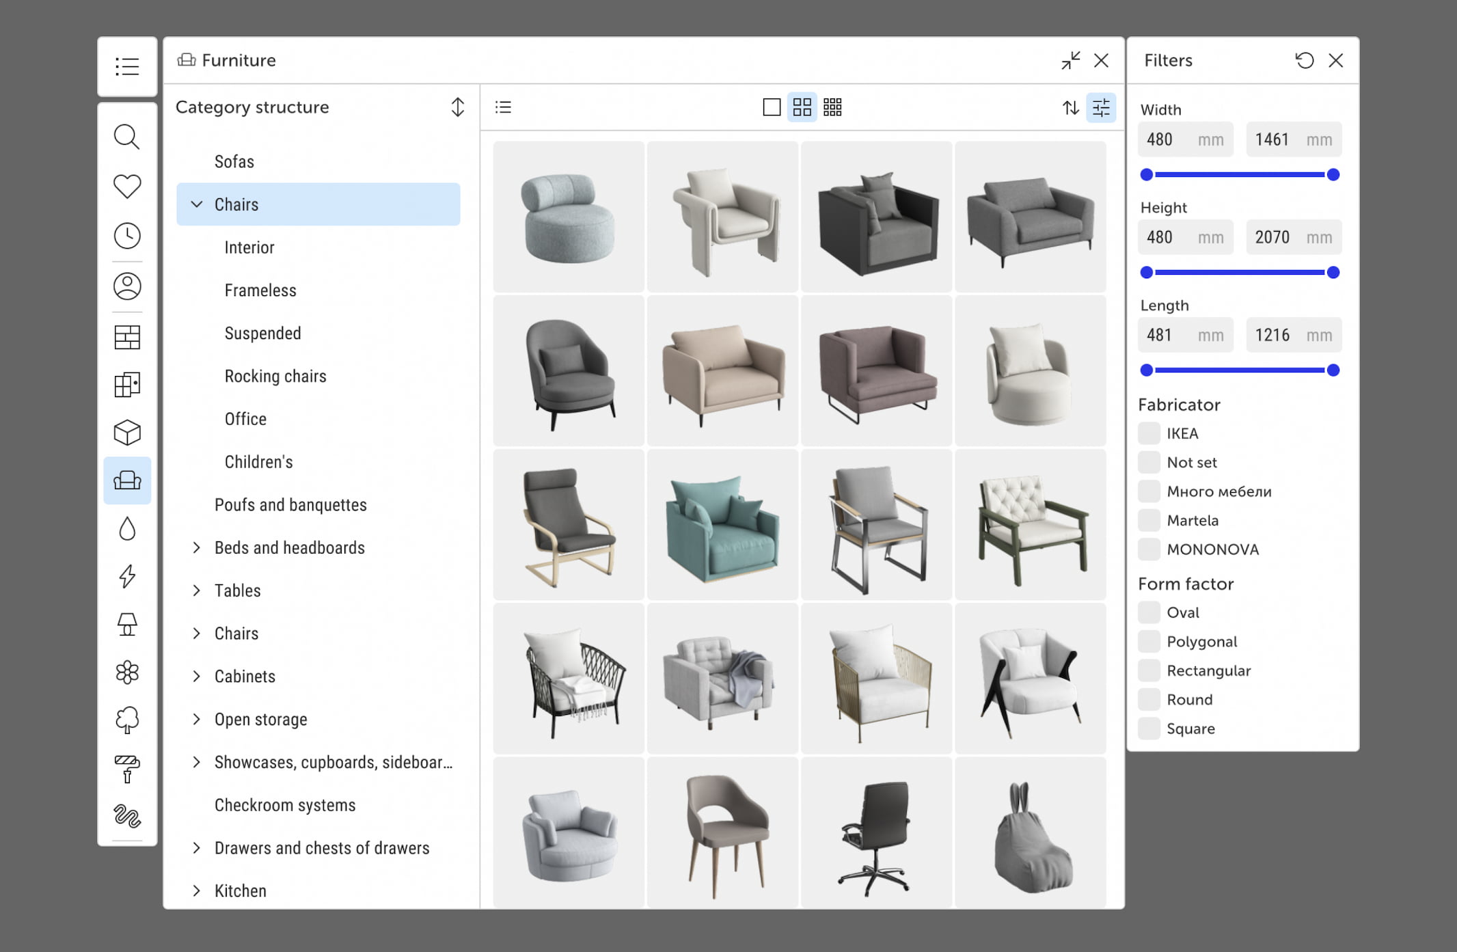Toggle the IKEA fabricator checkbox
Viewport: 1457px width, 952px height.
pos(1149,433)
